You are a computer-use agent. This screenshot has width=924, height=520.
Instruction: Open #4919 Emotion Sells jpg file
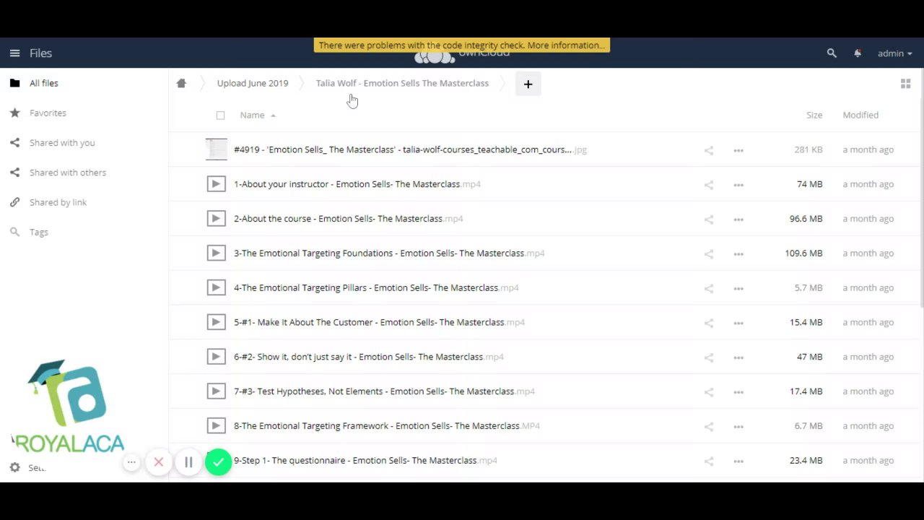pyautogui.click(x=410, y=149)
